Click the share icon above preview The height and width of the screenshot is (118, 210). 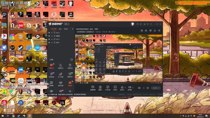point(159,30)
